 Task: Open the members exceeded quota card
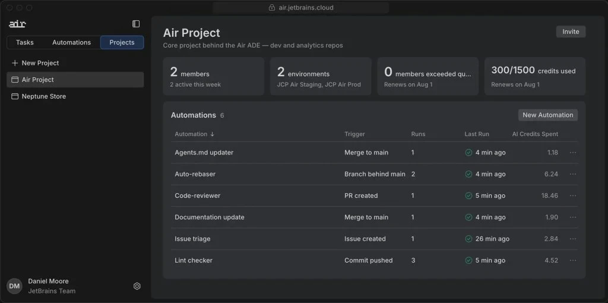pos(427,76)
